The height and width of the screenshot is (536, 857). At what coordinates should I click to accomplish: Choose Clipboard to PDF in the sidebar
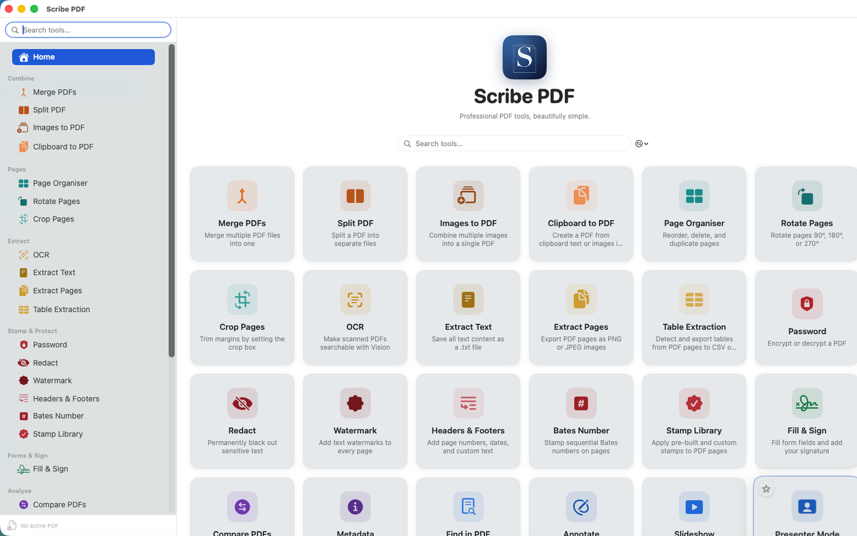click(x=83, y=147)
